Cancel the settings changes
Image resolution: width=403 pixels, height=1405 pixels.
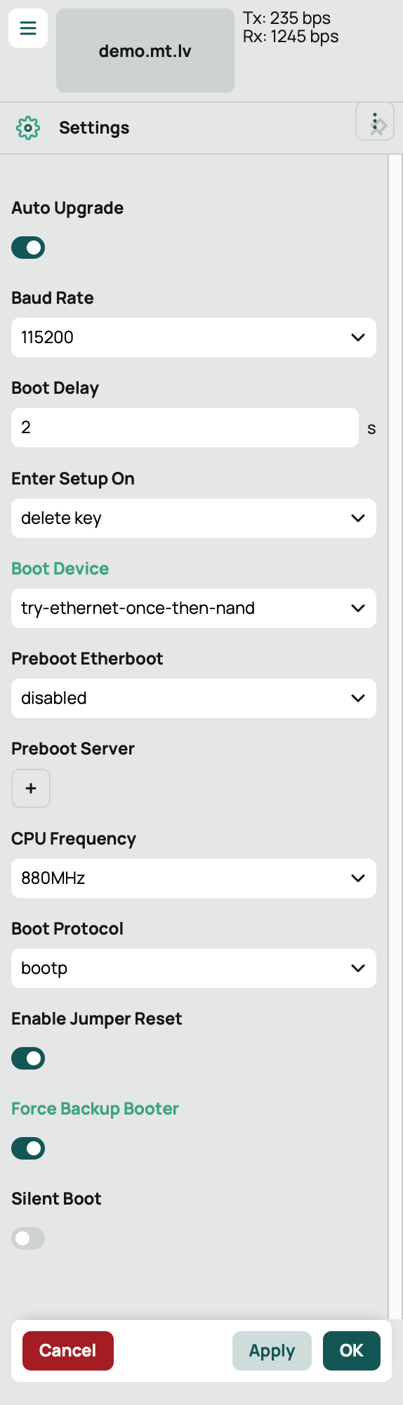[x=68, y=1351]
